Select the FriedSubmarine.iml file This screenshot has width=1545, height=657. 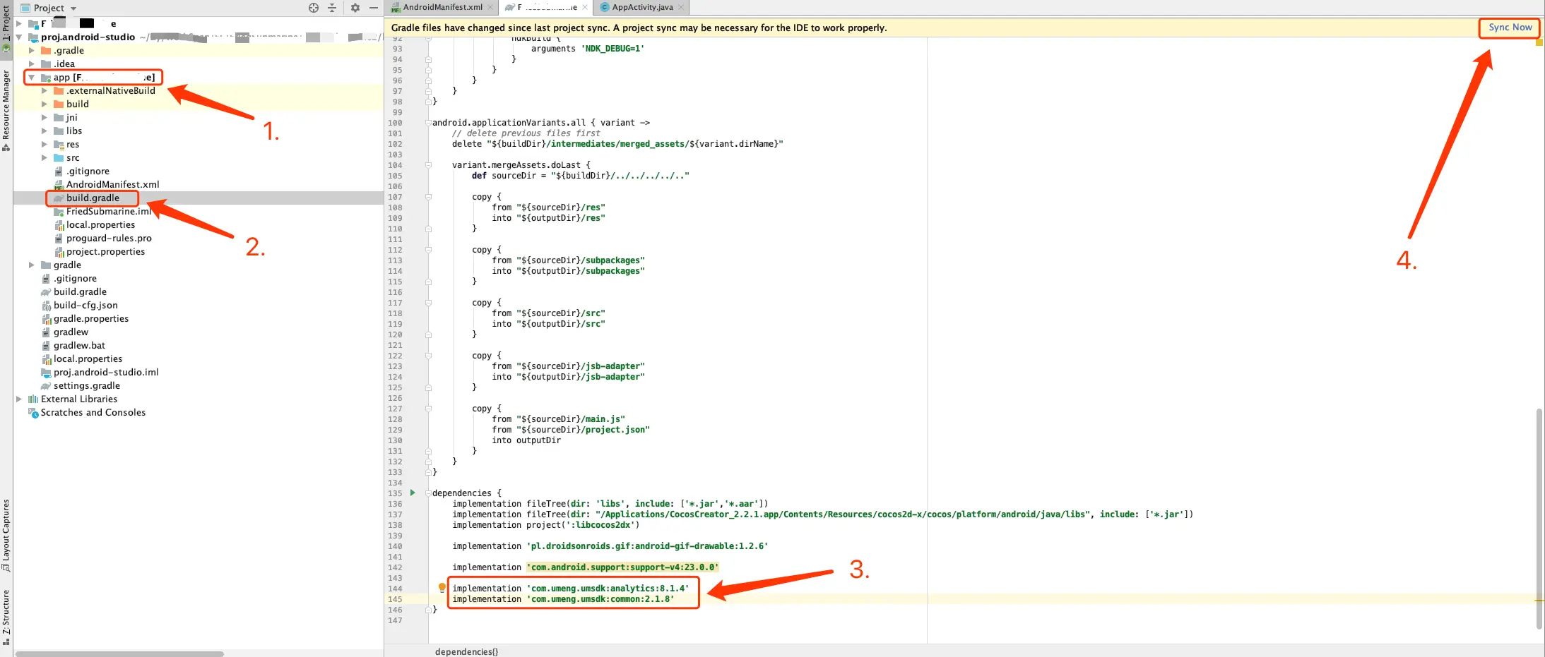tap(109, 211)
